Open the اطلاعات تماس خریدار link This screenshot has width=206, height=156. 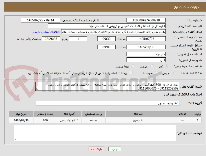click(x=46, y=32)
